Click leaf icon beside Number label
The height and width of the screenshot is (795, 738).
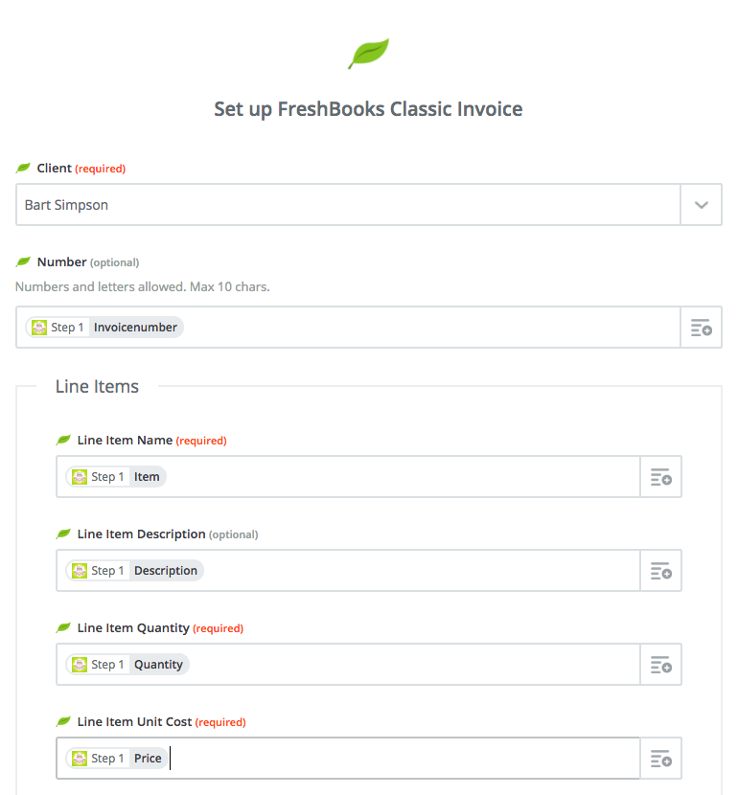coord(23,261)
